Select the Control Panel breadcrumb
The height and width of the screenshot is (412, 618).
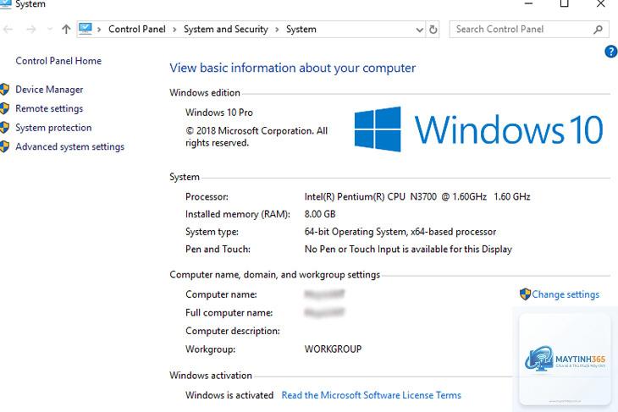[137, 29]
